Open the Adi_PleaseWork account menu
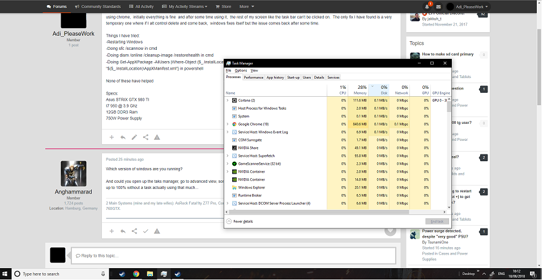 (x=469, y=7)
